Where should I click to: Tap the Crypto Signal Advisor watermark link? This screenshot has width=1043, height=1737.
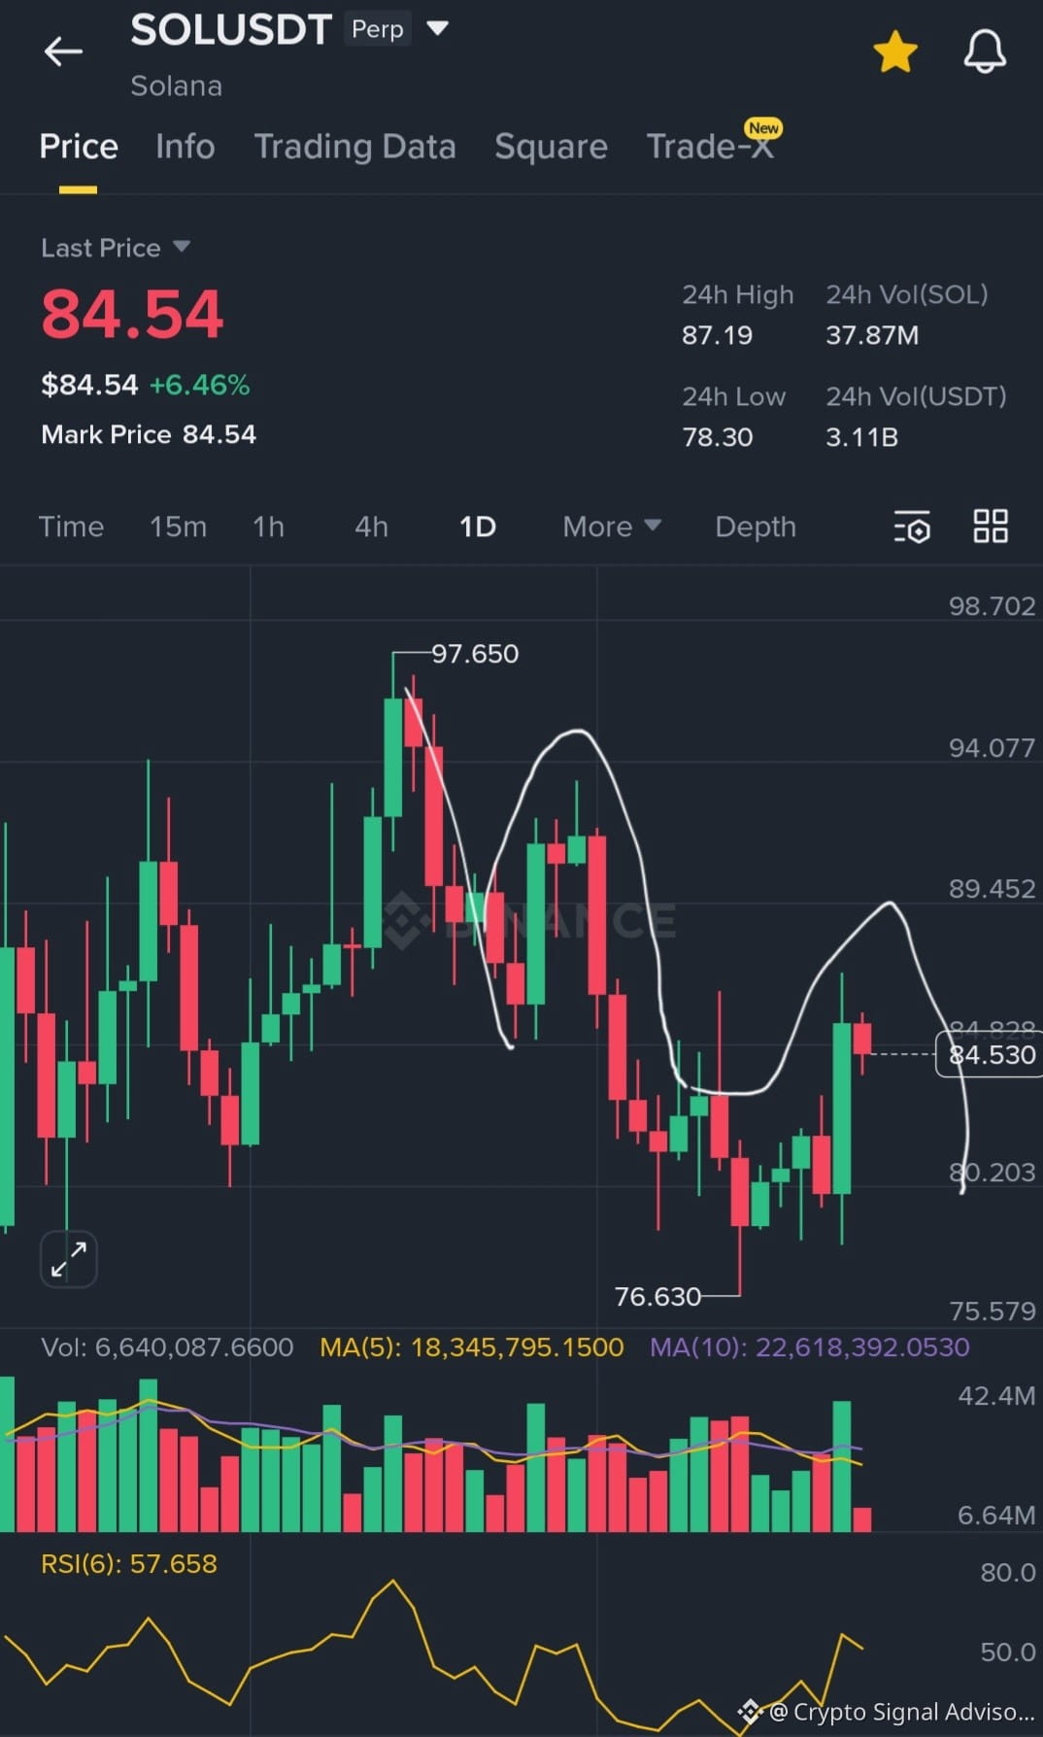coord(888,1712)
